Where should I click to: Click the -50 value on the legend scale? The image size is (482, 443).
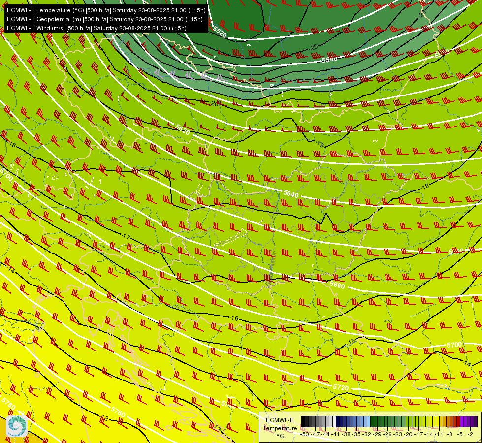(305, 434)
